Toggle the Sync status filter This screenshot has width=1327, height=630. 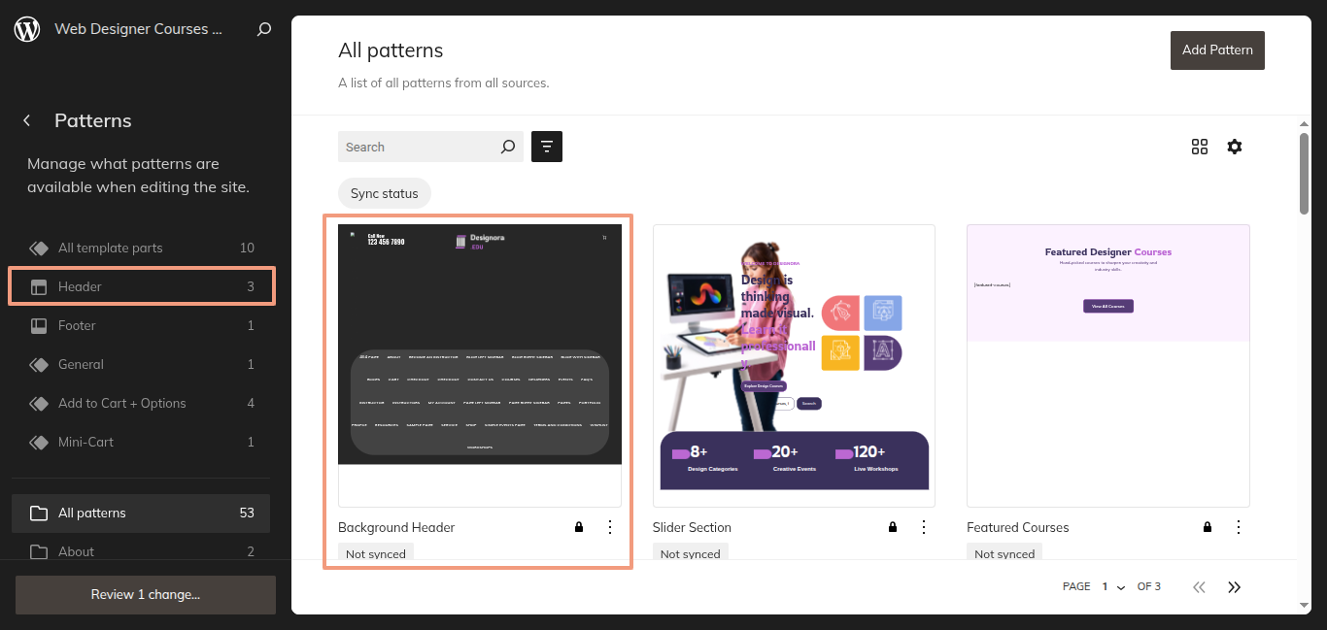point(384,193)
